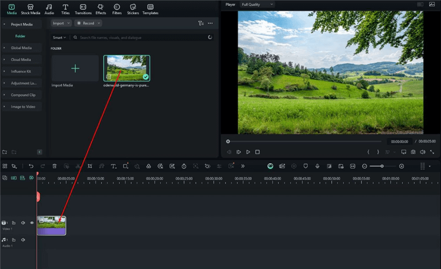The image size is (441, 269).
Task: Open the media panel more options menu
Action: click(211, 23)
